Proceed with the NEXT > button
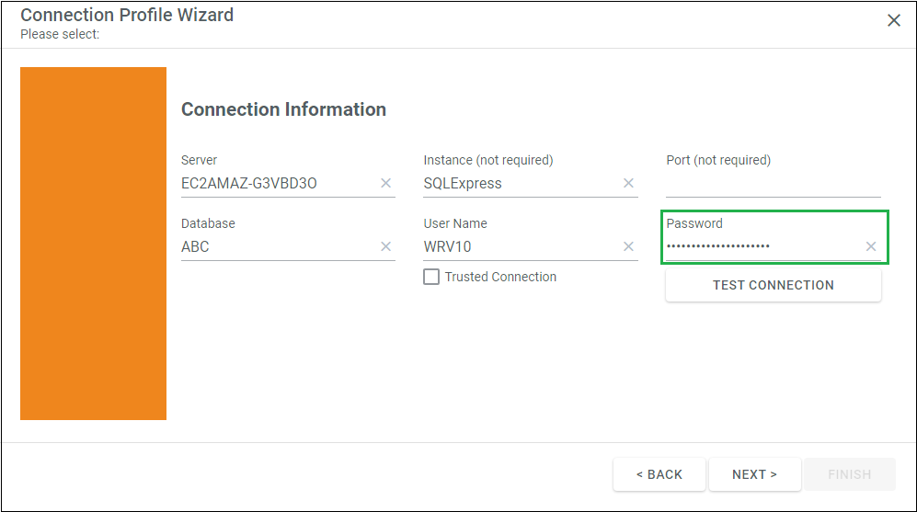The width and height of the screenshot is (917, 512). pyautogui.click(x=754, y=474)
